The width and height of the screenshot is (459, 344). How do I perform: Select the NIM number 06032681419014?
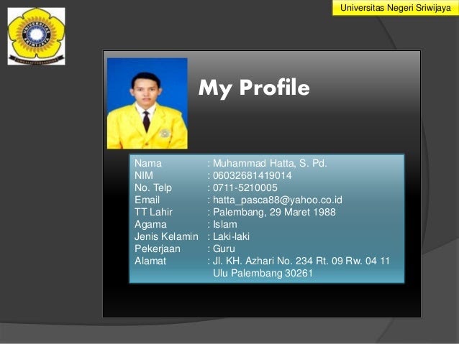(x=252, y=175)
